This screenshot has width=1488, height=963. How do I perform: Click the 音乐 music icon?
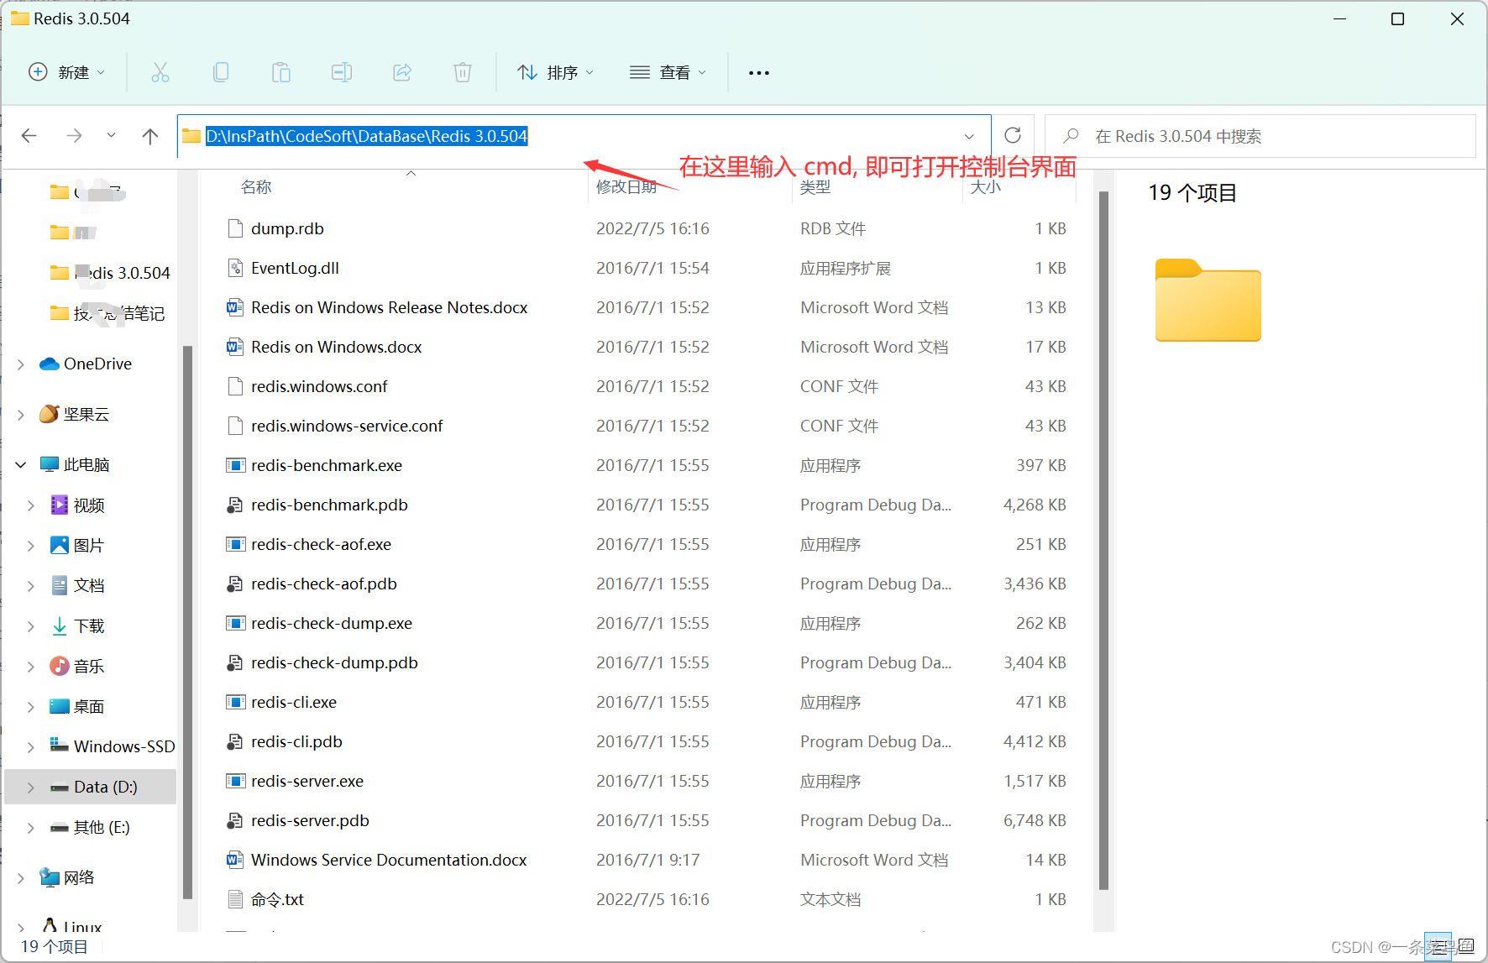pos(60,666)
